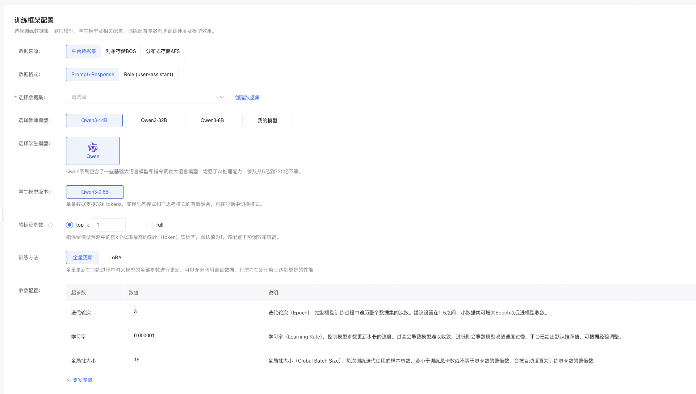Click the 说明 column header
The height and width of the screenshot is (394, 696).
[273, 293]
